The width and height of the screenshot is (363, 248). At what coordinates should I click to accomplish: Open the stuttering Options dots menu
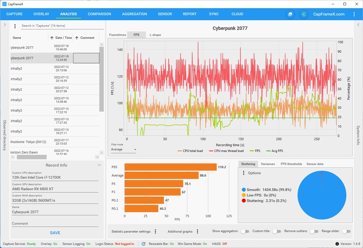[x=244, y=173]
